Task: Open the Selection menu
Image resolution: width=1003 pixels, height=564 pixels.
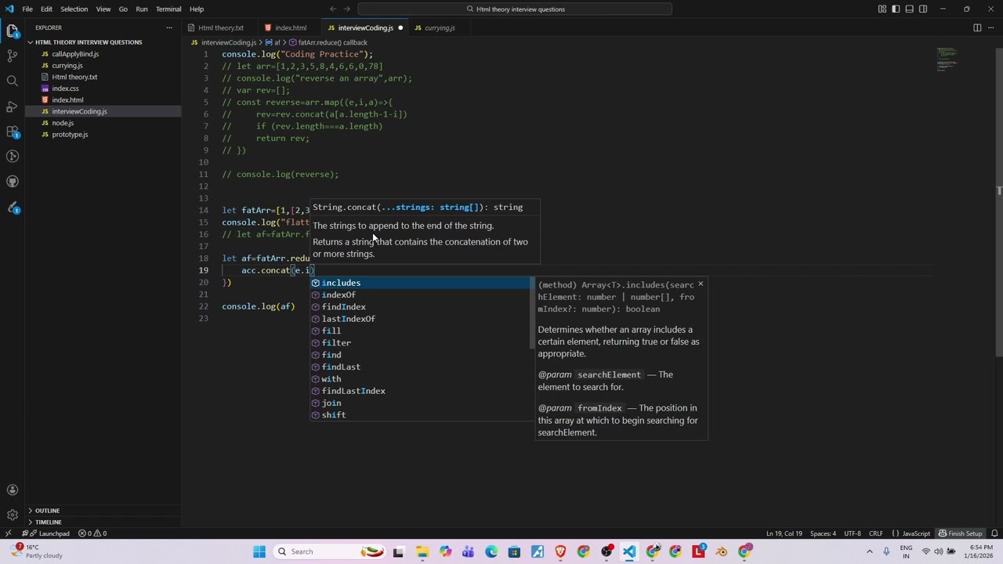Action: (74, 9)
